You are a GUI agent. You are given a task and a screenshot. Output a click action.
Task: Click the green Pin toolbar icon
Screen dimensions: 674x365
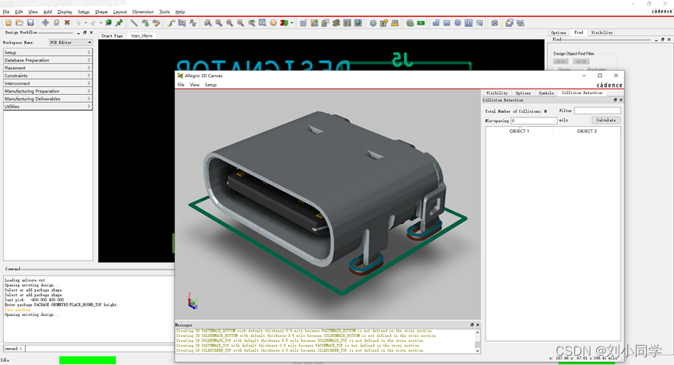tap(119, 23)
